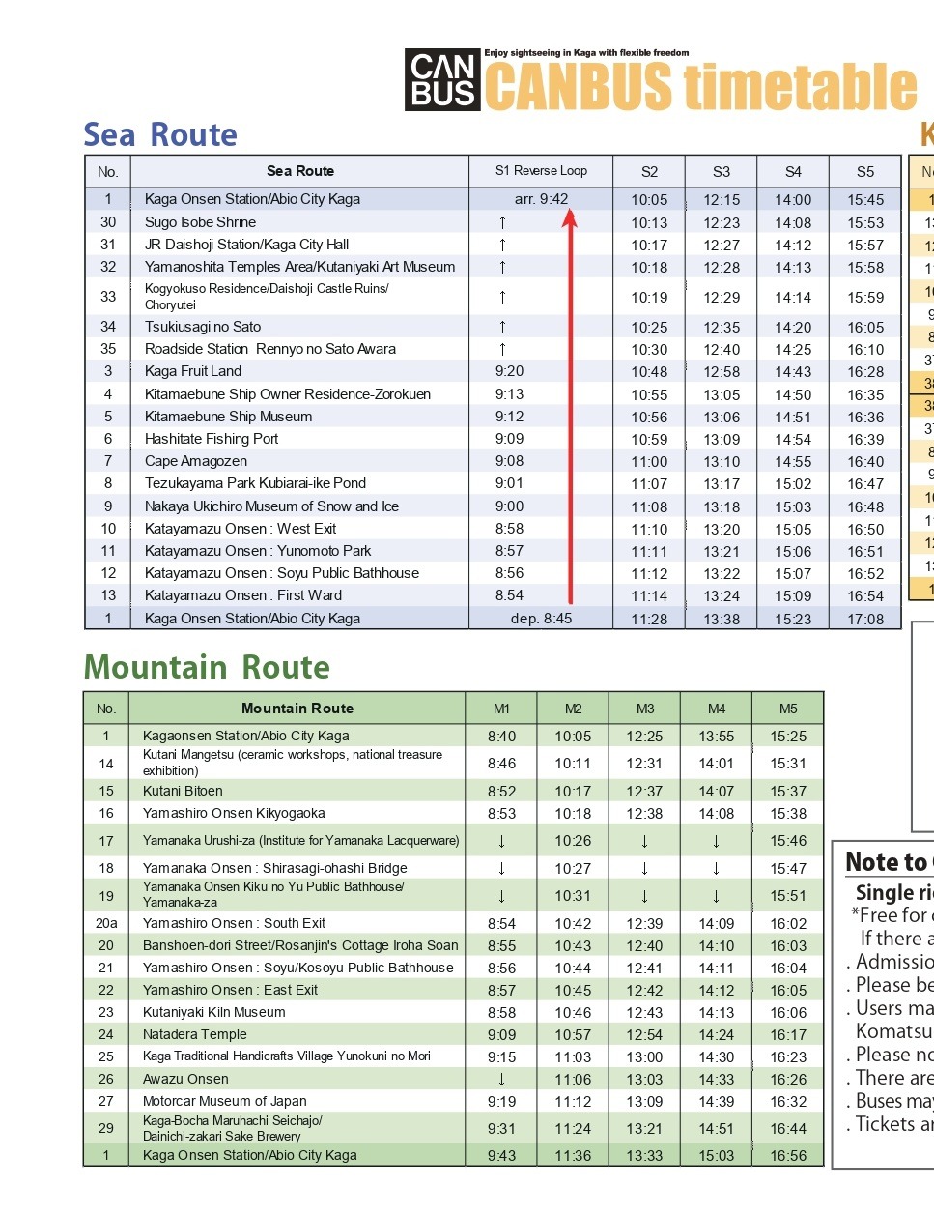Click the up arrow beside Tsukiusagi no Sato
934x1215 pixels.
point(502,327)
